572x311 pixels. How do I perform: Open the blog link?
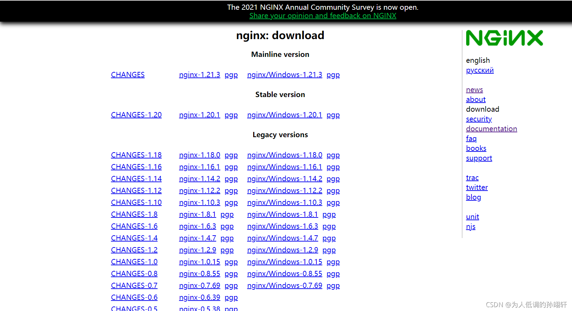pyautogui.click(x=474, y=197)
